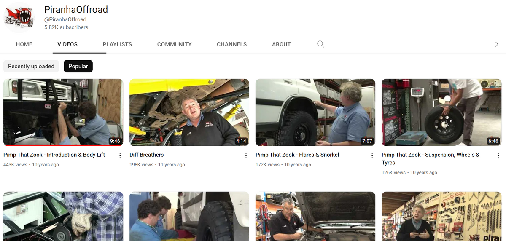Click the 4:14 duration badge
The image size is (506, 241).
tap(241, 141)
